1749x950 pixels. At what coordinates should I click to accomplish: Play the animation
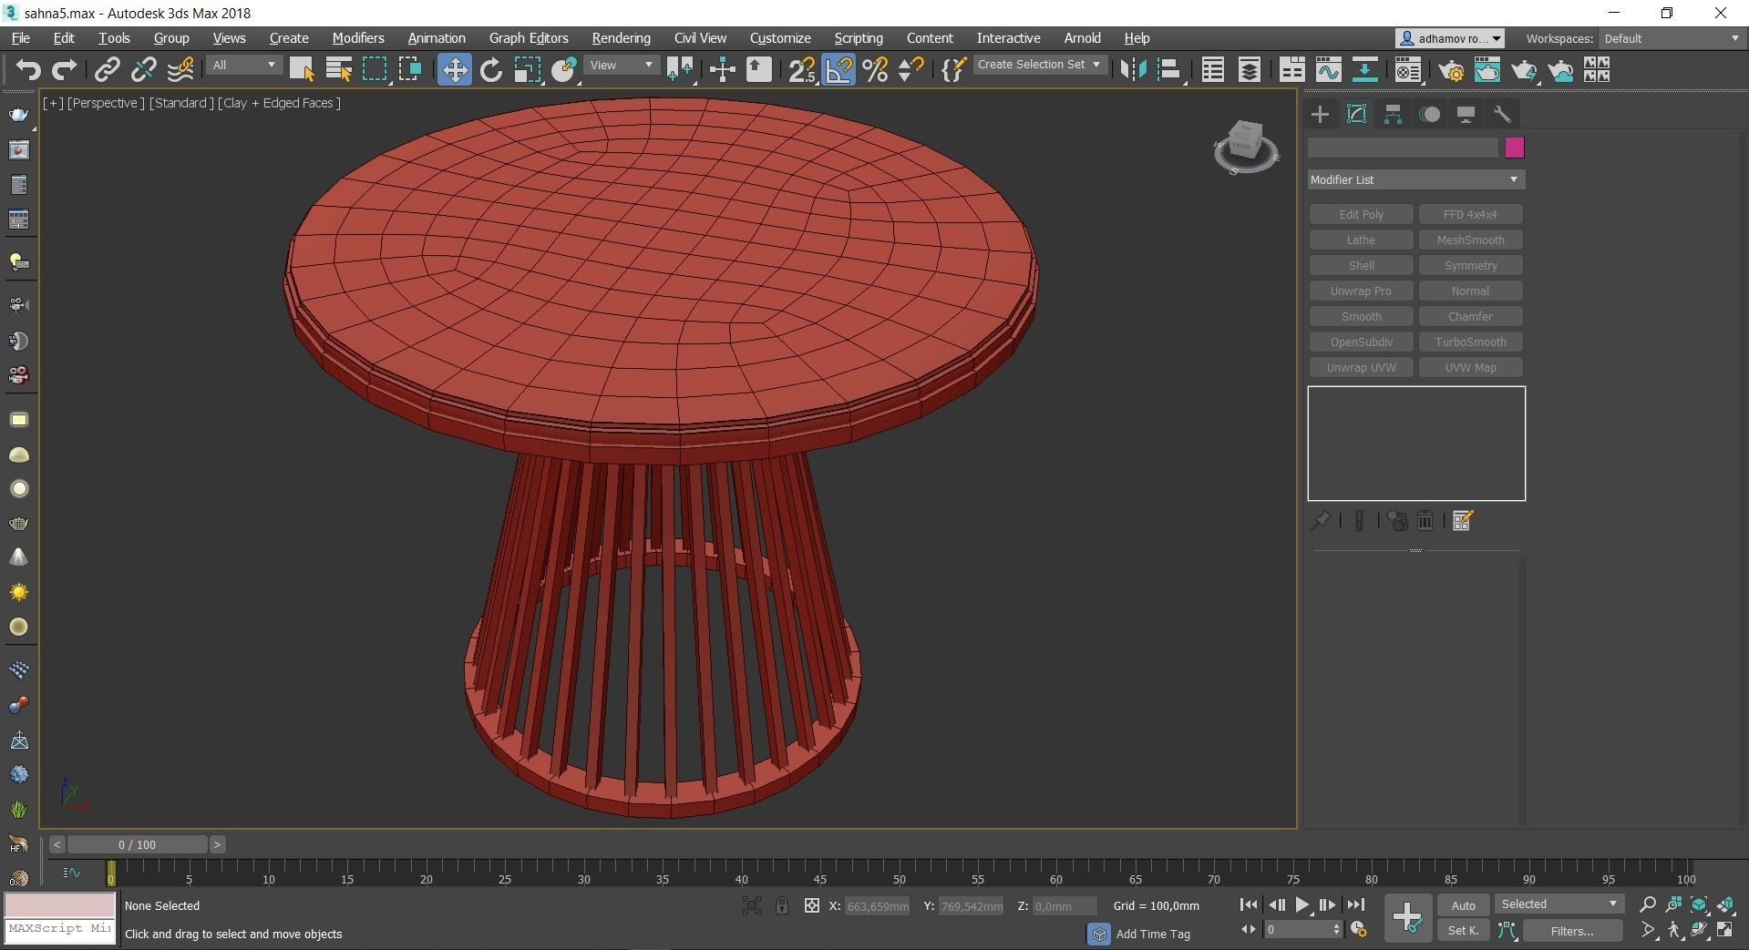point(1302,904)
